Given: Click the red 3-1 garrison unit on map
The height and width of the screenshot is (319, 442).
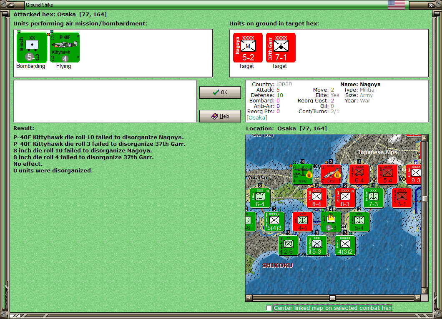Looking at the screenshot, I should coord(402,198).
